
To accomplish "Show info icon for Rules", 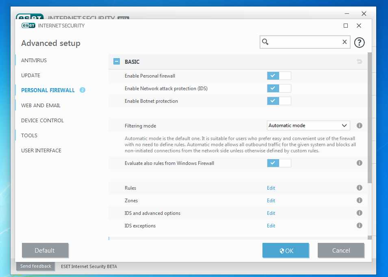I will (359, 188).
